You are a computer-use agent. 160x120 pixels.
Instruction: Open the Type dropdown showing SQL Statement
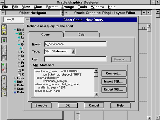point(73,51)
